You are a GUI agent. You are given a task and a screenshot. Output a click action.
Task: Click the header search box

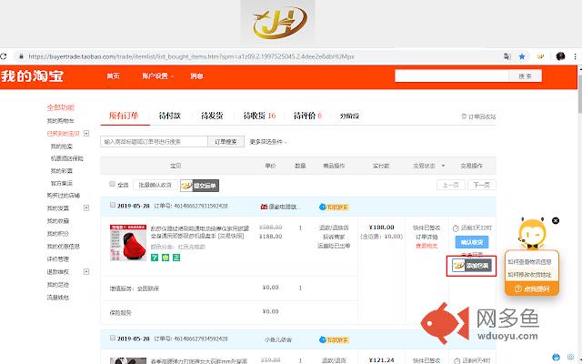(x=452, y=76)
